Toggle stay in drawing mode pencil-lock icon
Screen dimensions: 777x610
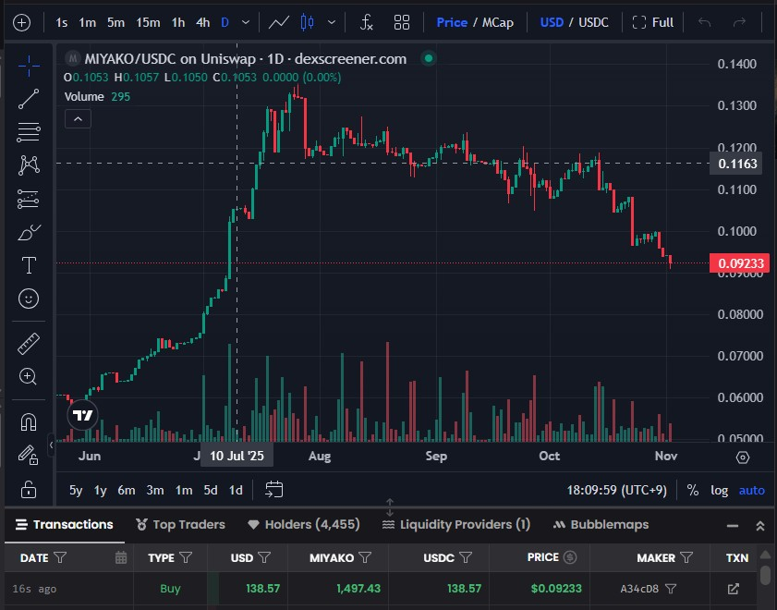click(29, 455)
